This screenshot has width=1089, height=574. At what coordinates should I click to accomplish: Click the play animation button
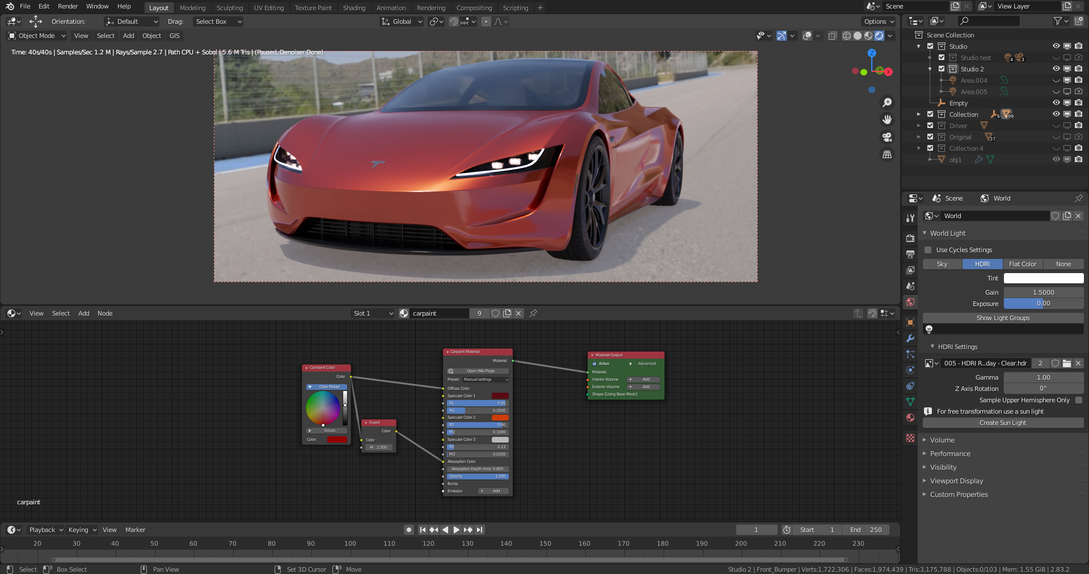click(x=457, y=530)
